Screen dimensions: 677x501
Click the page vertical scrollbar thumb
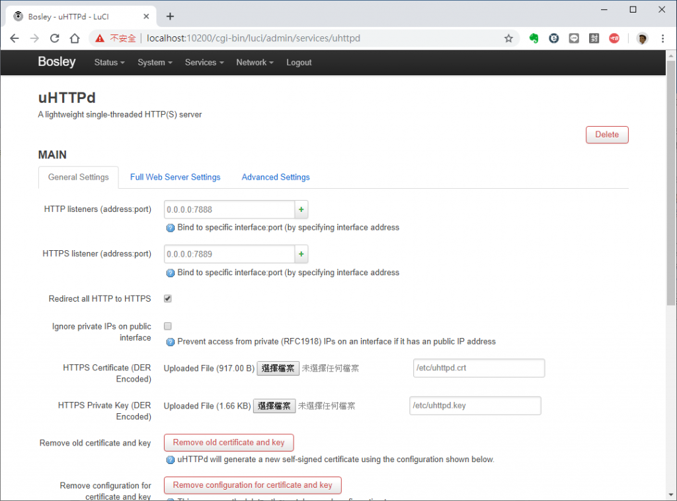670,183
